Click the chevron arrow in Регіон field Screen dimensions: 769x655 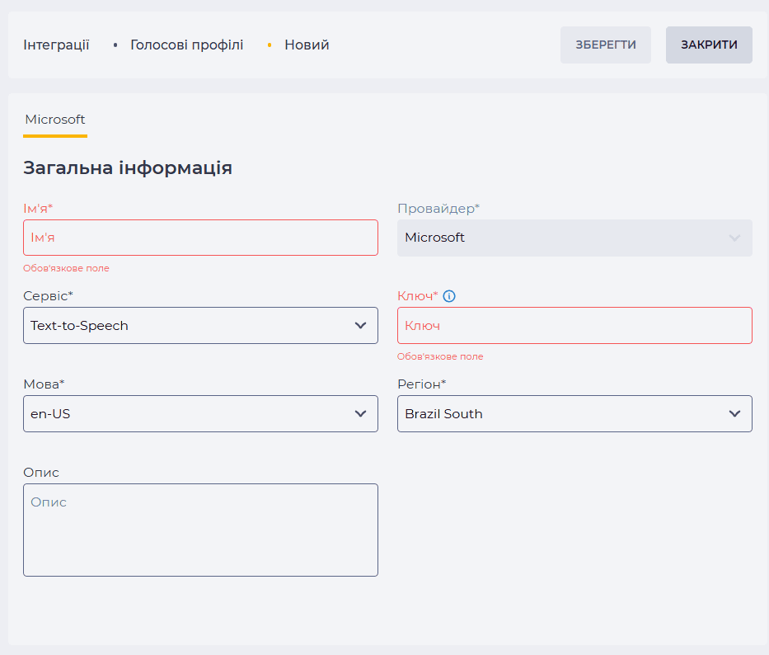734,414
